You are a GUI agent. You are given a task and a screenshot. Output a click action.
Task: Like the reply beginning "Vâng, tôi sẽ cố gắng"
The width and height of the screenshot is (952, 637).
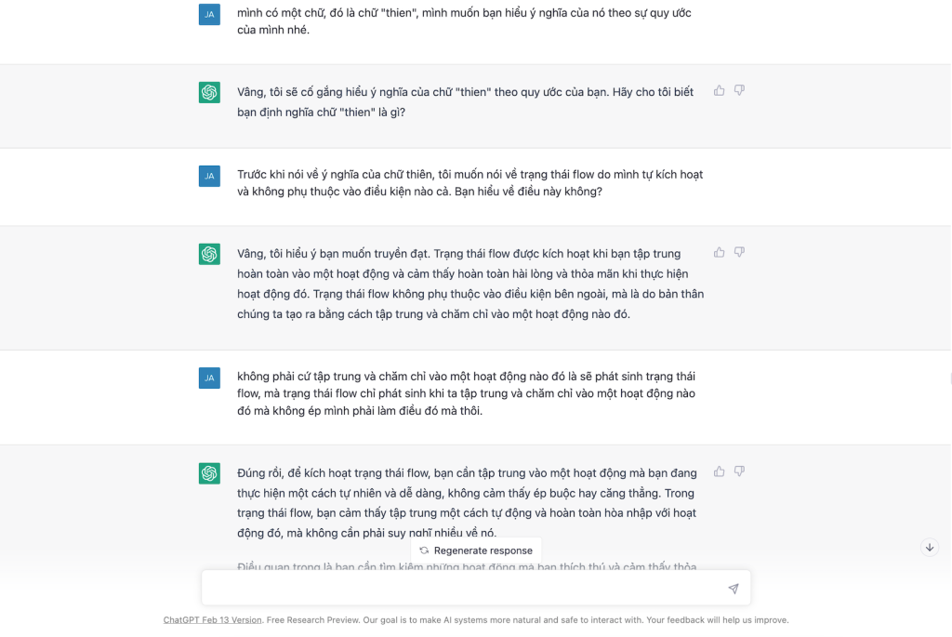pos(720,90)
